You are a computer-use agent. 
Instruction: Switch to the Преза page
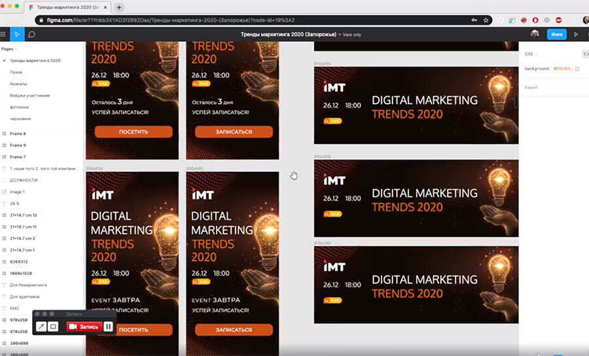[x=16, y=72]
